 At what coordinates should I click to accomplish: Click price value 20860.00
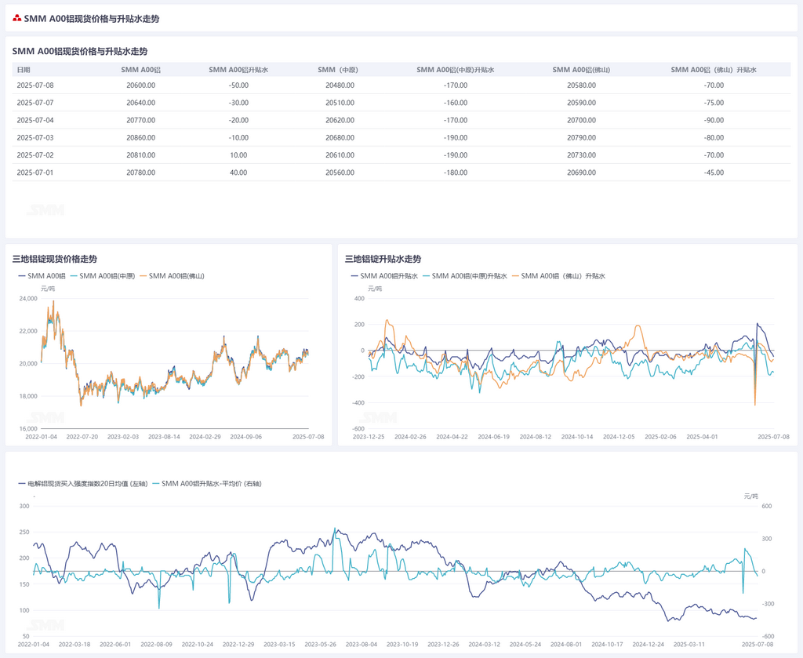[x=141, y=138]
